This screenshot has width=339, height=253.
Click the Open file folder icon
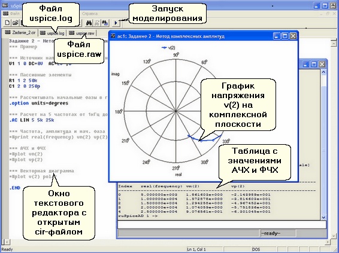pos(15,23)
